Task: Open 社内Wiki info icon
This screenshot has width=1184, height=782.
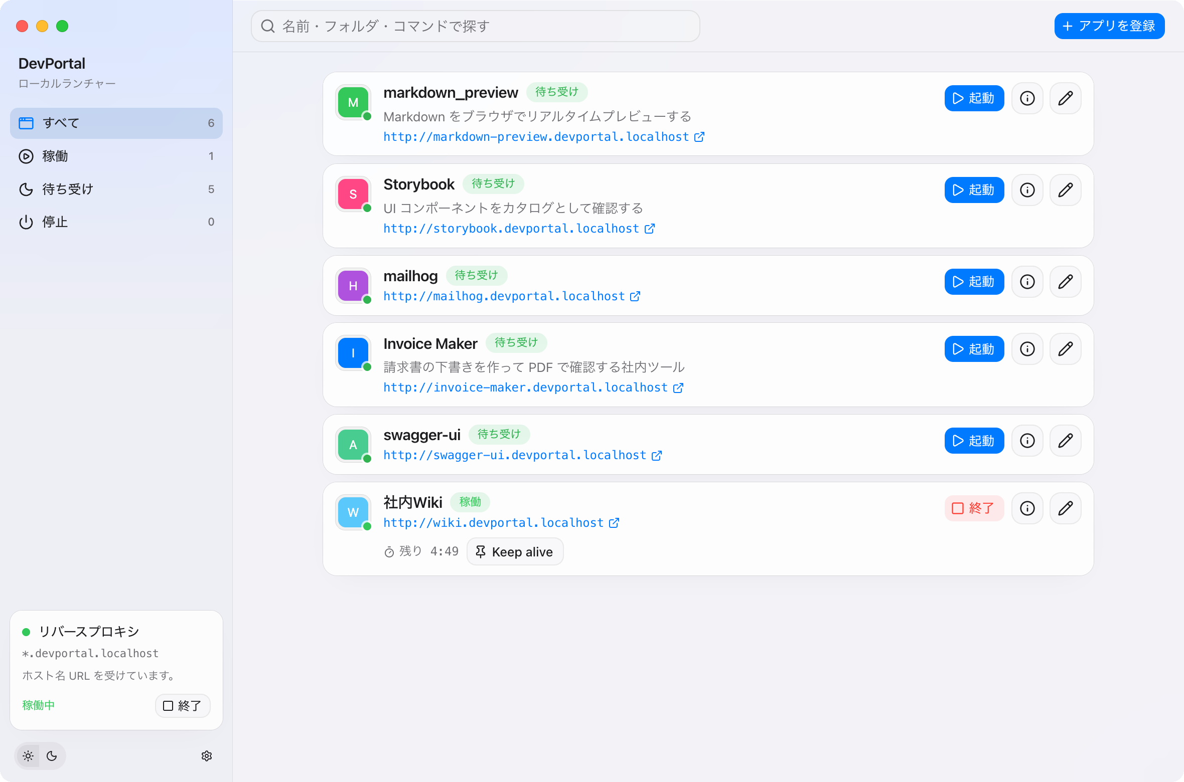Action: (1027, 508)
